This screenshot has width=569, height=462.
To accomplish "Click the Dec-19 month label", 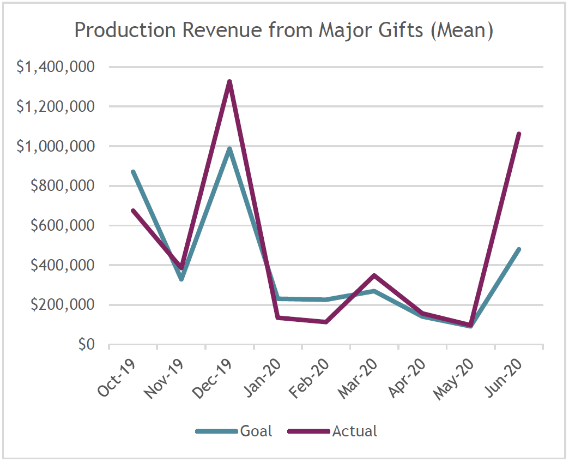I will coord(213,379).
